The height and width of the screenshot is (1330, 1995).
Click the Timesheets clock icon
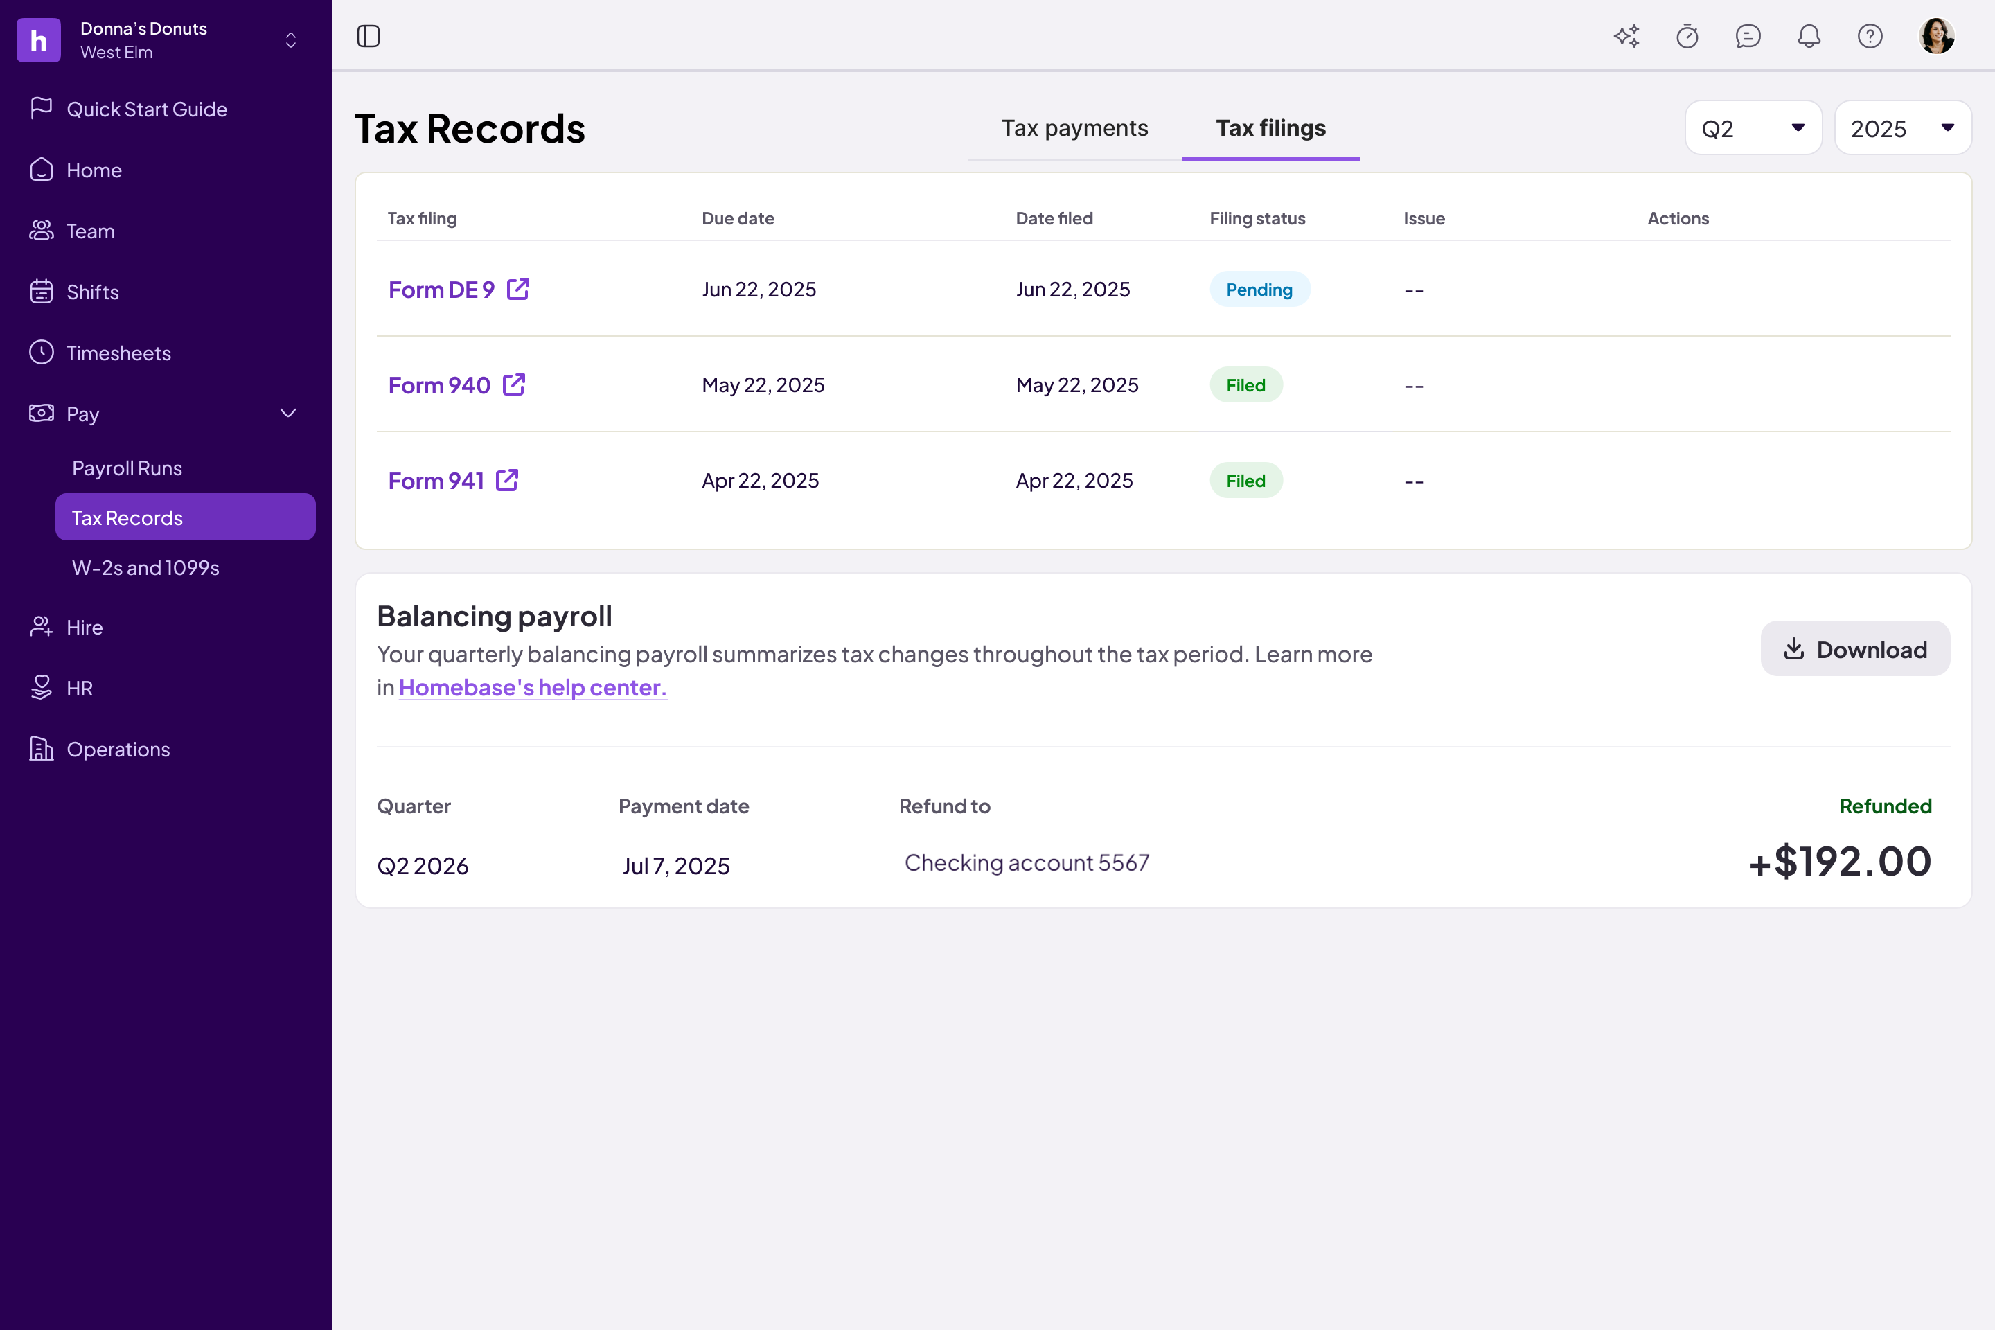tap(41, 352)
